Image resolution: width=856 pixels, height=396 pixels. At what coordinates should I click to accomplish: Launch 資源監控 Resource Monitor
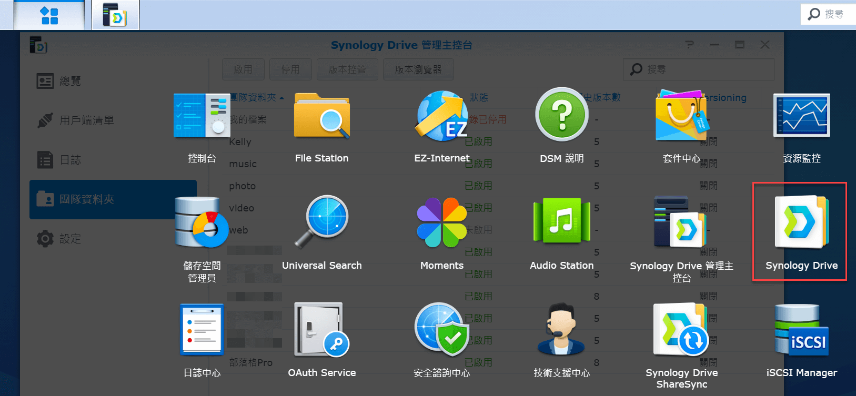tap(802, 127)
